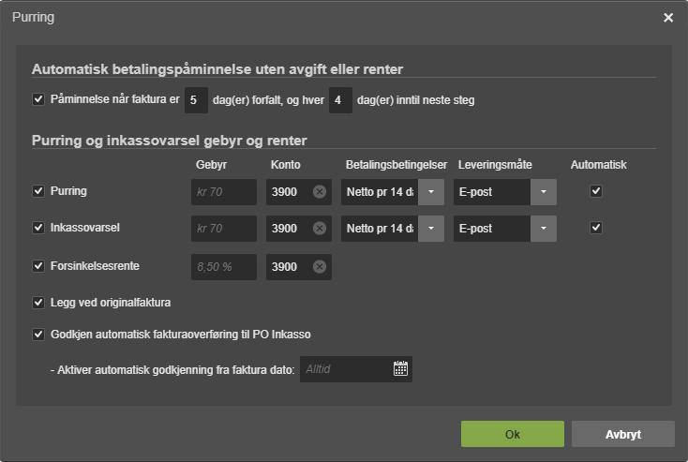Focus the Purring Gebyr field kr 70
This screenshot has height=462, width=688.
point(224,192)
